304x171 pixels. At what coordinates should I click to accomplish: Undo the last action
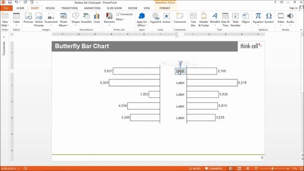(17, 2)
